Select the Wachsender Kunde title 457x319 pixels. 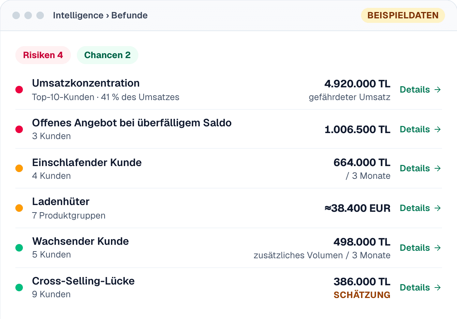(x=81, y=241)
